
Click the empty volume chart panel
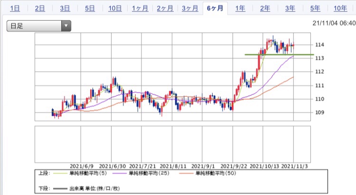click(173, 144)
